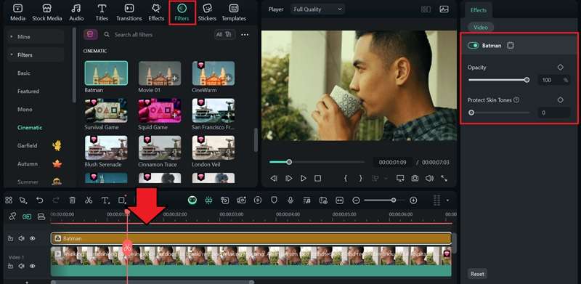Click the Opacity slider
Viewport: 581px width, 284px height.
pyautogui.click(x=498, y=80)
